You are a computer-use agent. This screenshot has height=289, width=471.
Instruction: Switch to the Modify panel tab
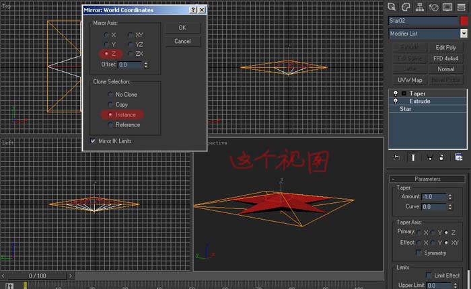coord(406,7)
